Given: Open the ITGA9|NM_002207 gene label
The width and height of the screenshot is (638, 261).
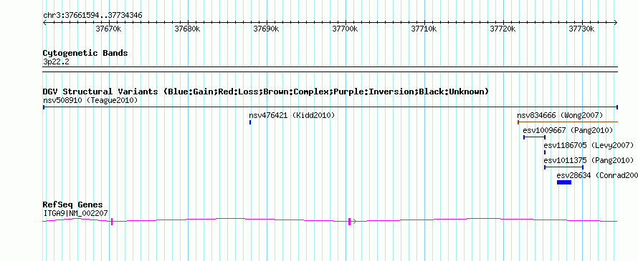Looking at the screenshot, I should [x=75, y=212].
